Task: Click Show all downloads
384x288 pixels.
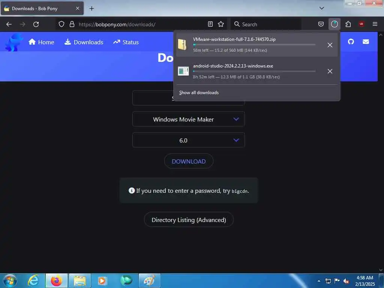Action: pyautogui.click(x=199, y=93)
